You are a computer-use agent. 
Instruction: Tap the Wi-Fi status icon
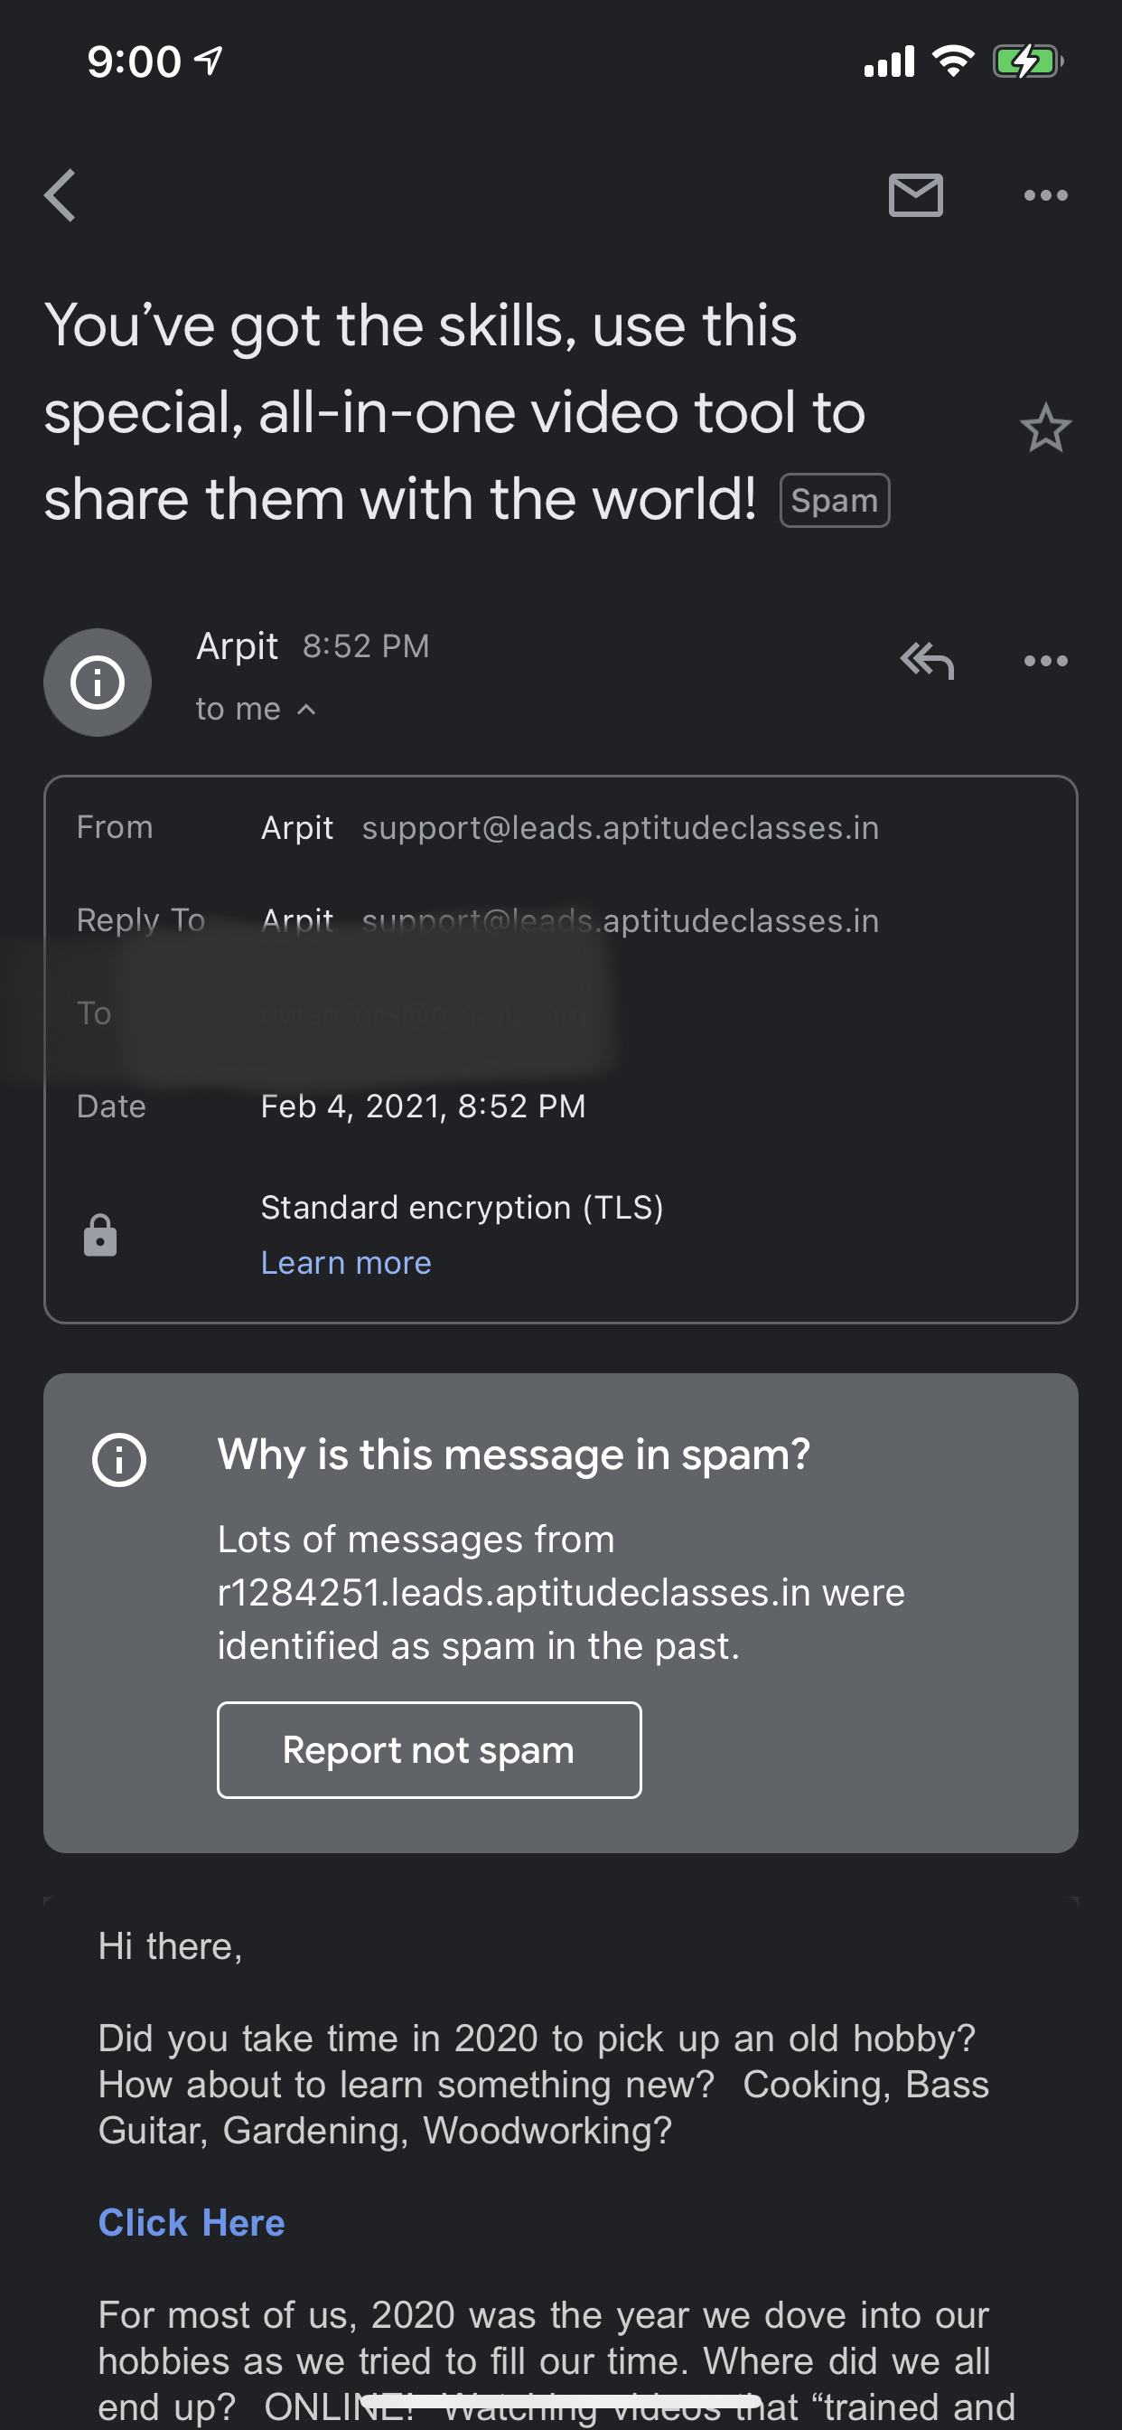click(953, 61)
